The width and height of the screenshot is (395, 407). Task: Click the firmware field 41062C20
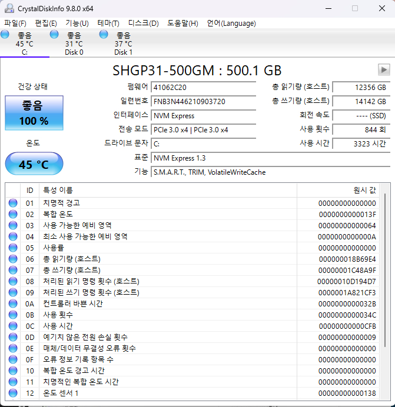point(204,87)
